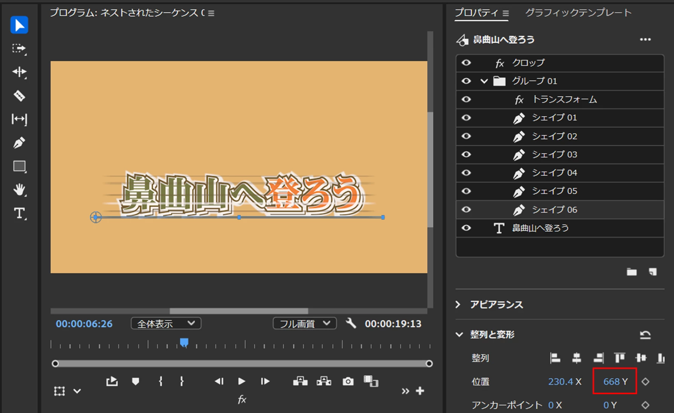
Task: Play the sequence in program monitor
Action: point(241,381)
